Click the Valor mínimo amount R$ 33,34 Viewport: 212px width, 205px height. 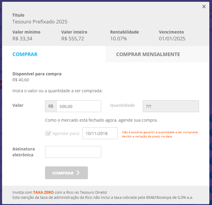point(23,39)
